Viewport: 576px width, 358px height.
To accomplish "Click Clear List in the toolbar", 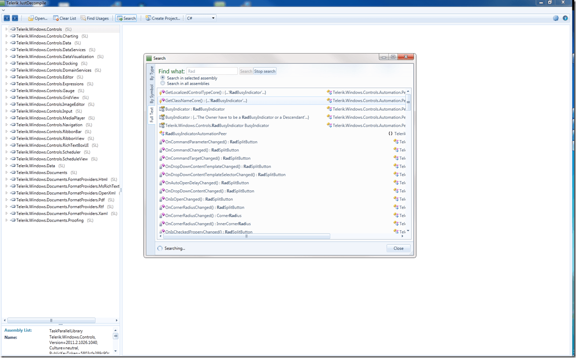I will [x=65, y=18].
